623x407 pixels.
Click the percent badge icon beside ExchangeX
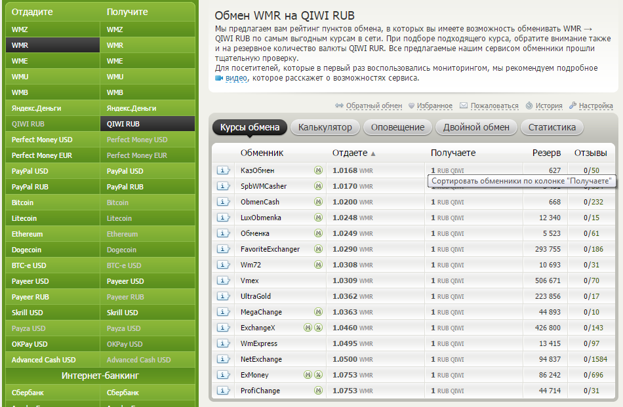[x=318, y=328]
